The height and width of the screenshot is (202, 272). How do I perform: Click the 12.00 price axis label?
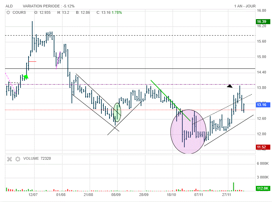(261, 134)
